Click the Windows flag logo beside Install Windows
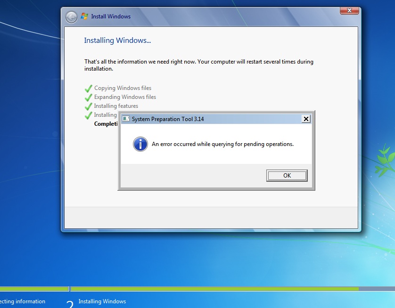 pos(84,16)
